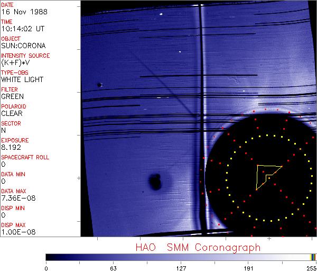Click the "SUN:CORONA" object value
317x271 pixels.
click(x=22, y=46)
